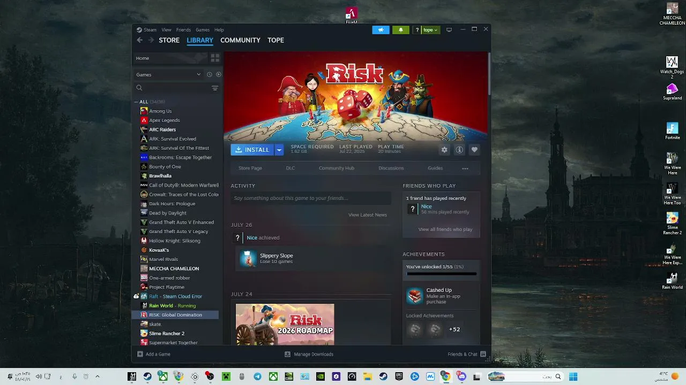Open the green notifications bell
This screenshot has height=385, width=686.
pos(401,30)
